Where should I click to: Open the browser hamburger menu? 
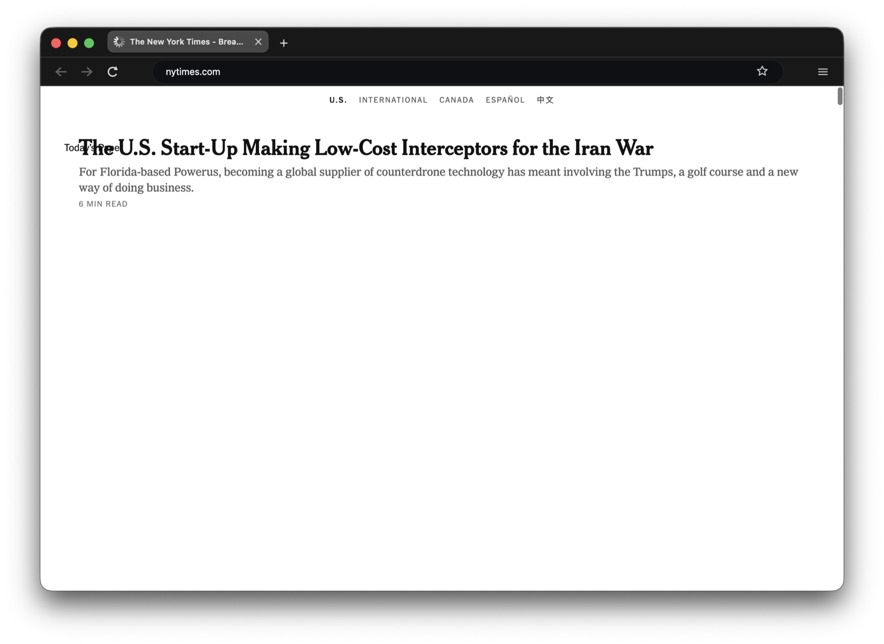pyautogui.click(x=822, y=72)
